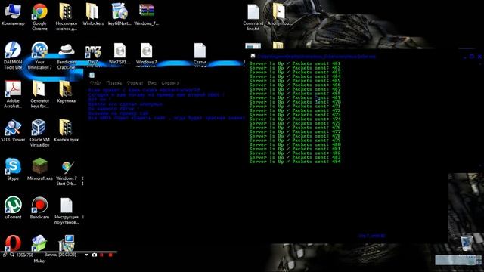This screenshot has width=484, height=272.
Task: Launch DAEMON Tools Lite
Action: 13,55
